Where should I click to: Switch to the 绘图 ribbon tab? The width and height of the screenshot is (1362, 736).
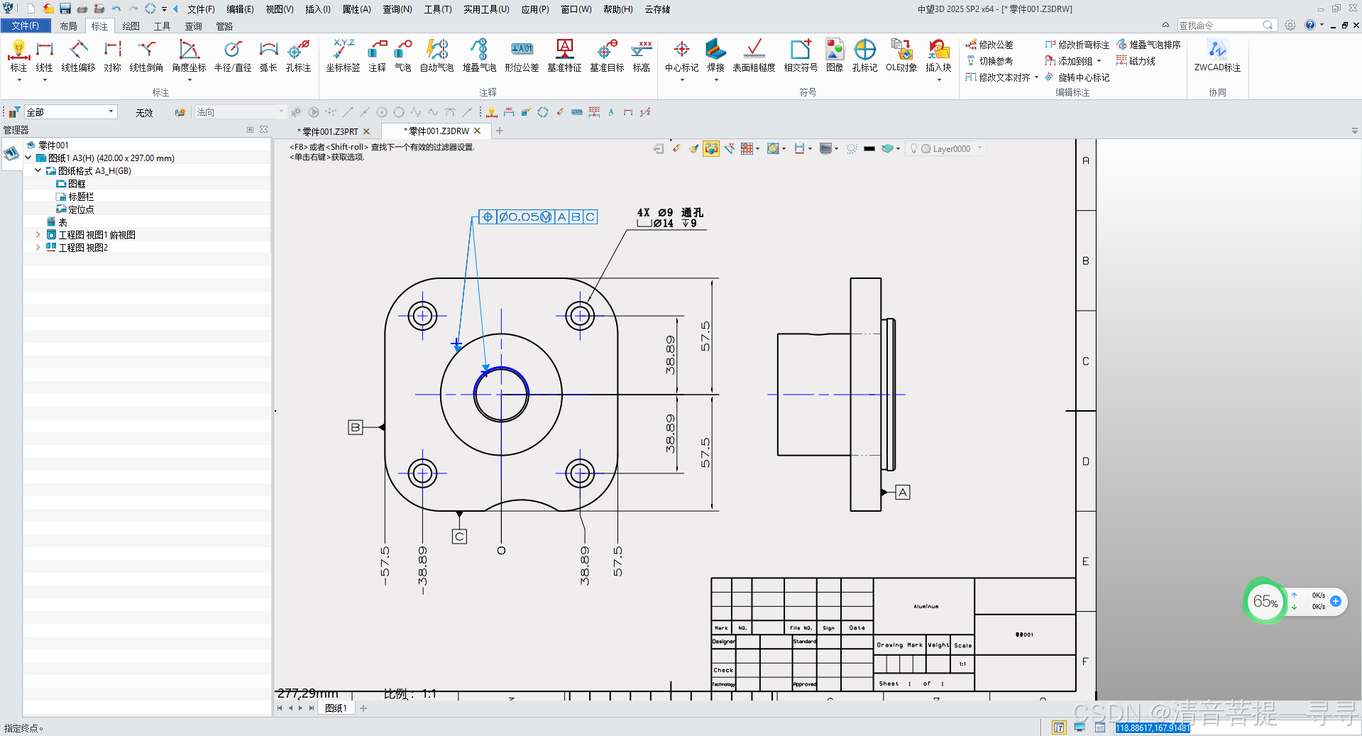[x=131, y=26]
